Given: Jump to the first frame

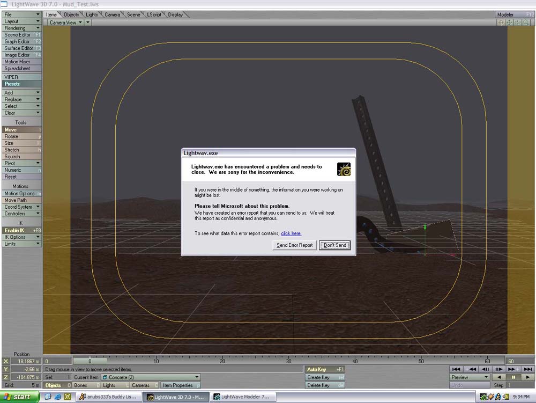Looking at the screenshot, I should click(456, 369).
